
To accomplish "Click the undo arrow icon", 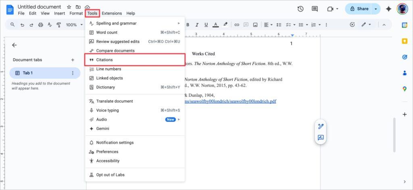I will tap(23, 25).
